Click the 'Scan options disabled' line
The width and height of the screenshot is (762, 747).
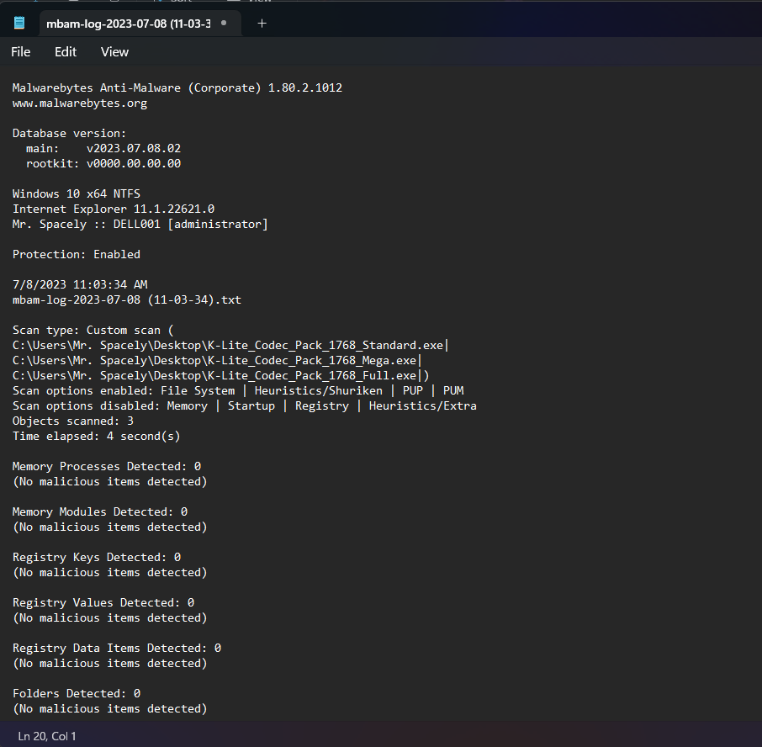coord(245,405)
